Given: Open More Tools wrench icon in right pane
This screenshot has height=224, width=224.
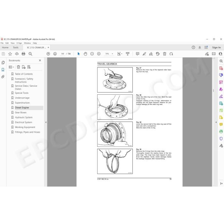Looking at the screenshot, I should click(221, 146).
